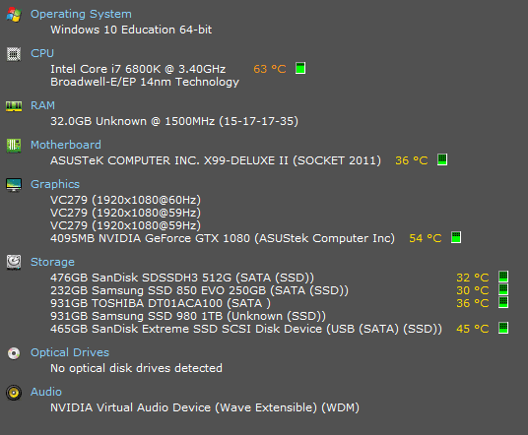The image size is (528, 435).
Task: Select the 465GB SanDisk Extreme SSD line
Action: coord(246,329)
